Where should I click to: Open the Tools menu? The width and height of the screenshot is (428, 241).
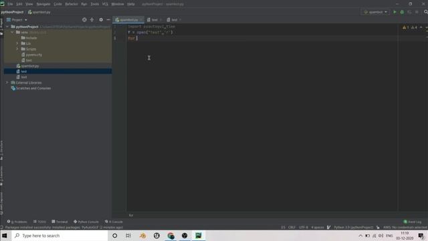(95, 4)
